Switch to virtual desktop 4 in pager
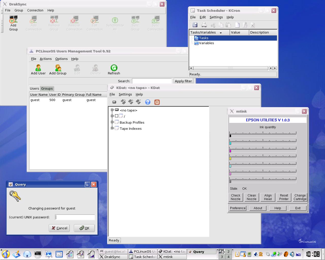The image size is (325, 260). click(228, 257)
